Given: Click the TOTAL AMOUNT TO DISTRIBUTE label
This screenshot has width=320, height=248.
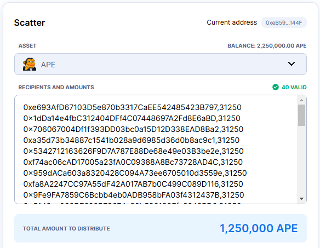Looking at the screenshot, I should (66, 229).
